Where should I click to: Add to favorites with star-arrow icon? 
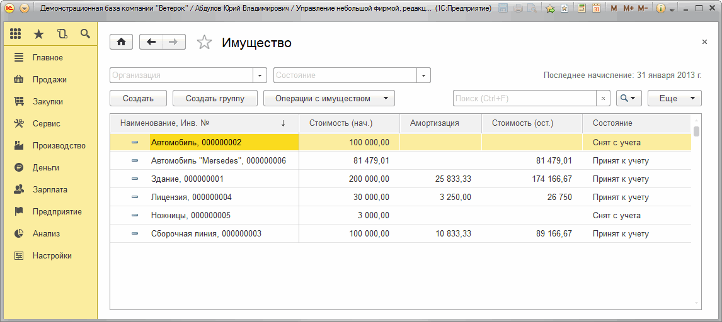(x=550, y=8)
